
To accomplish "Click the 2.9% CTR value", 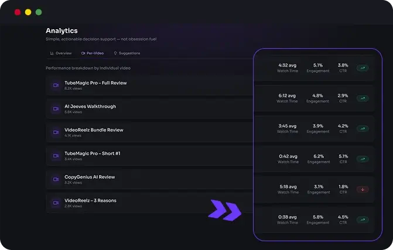I will point(343,96).
